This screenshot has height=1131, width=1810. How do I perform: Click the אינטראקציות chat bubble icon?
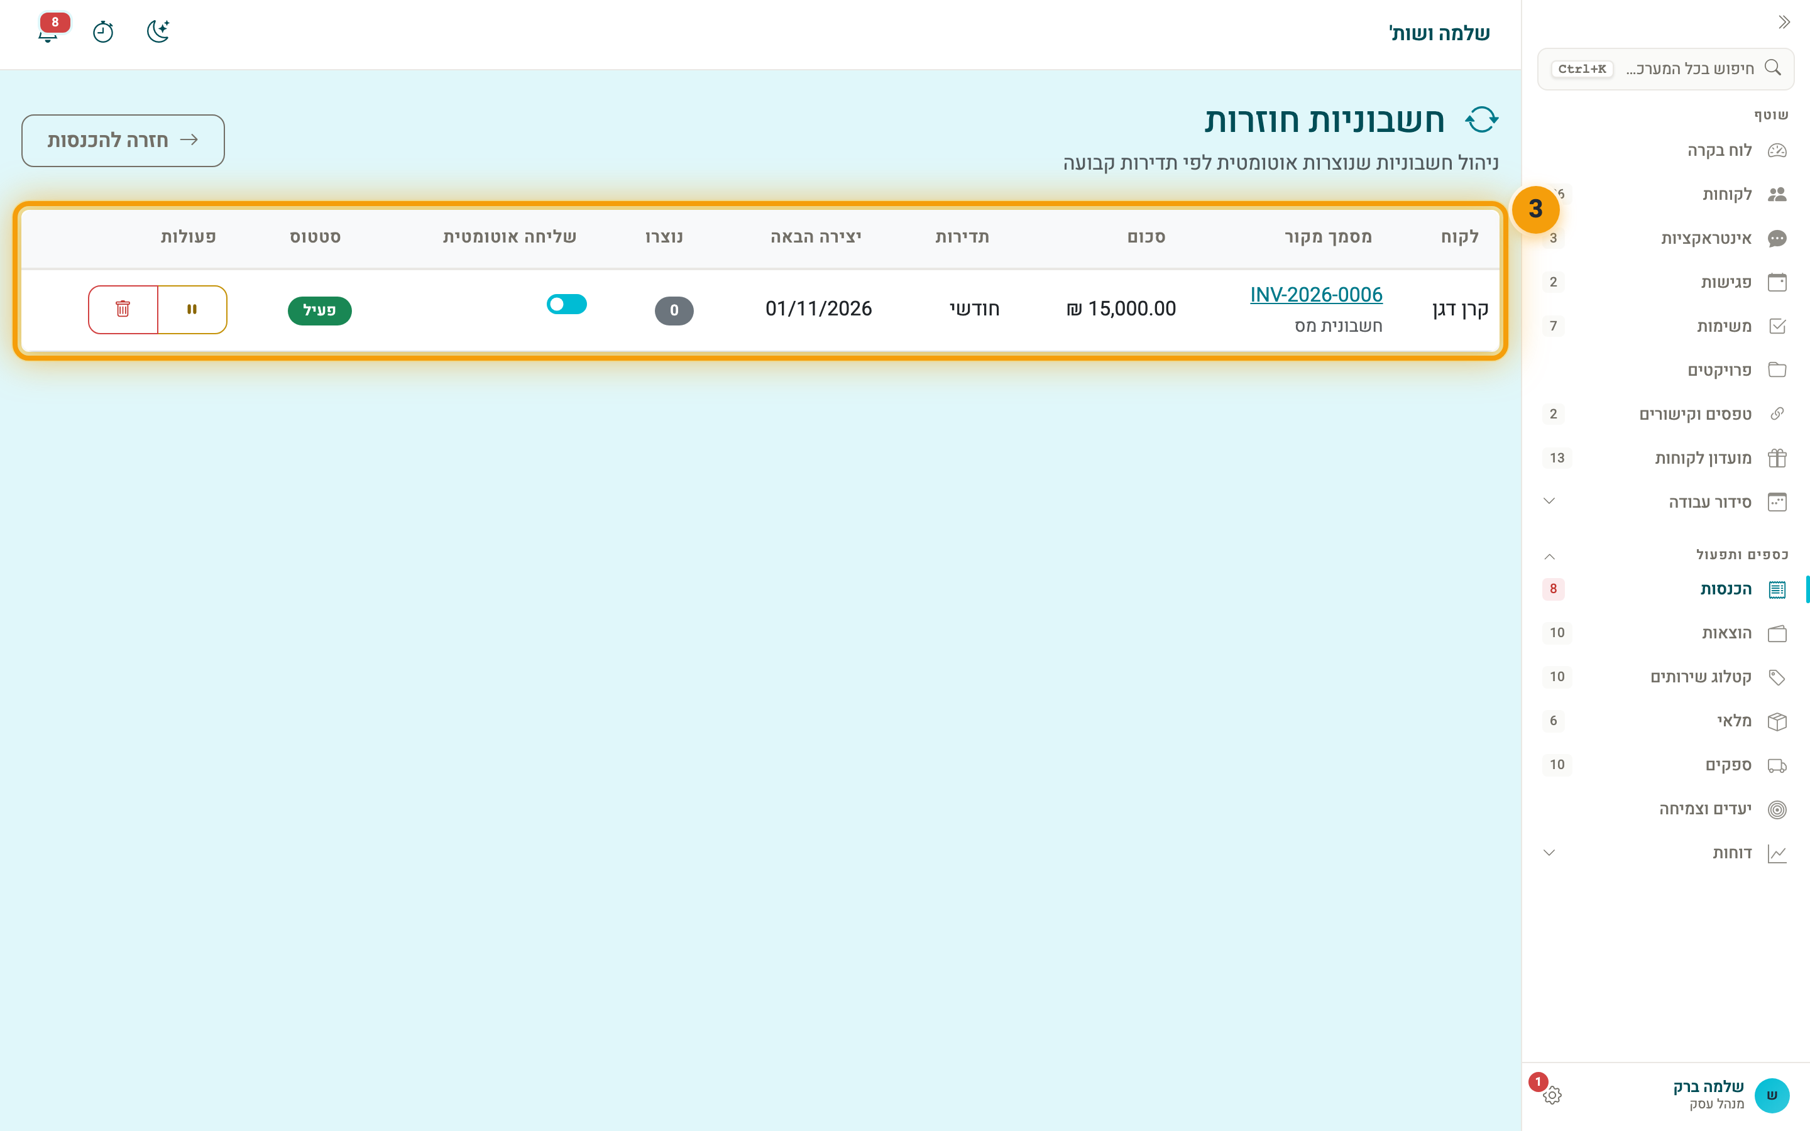click(1776, 239)
